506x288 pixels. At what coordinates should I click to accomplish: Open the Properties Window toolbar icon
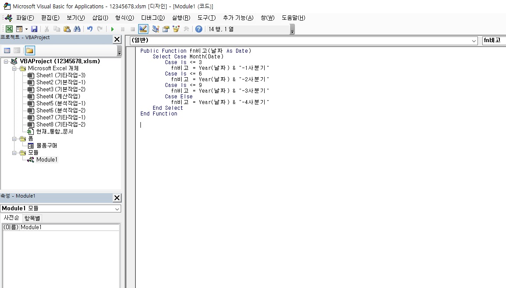tap(166, 29)
